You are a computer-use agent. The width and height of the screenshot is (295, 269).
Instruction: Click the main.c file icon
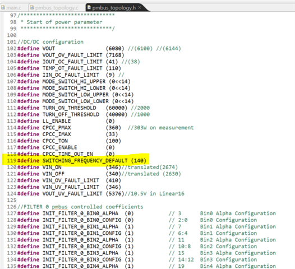point(3,7)
